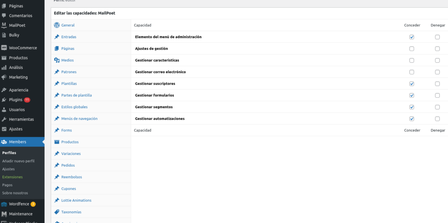The height and width of the screenshot is (223, 448).
Task: Click Gestionar formularios capability label
Action: point(154,95)
